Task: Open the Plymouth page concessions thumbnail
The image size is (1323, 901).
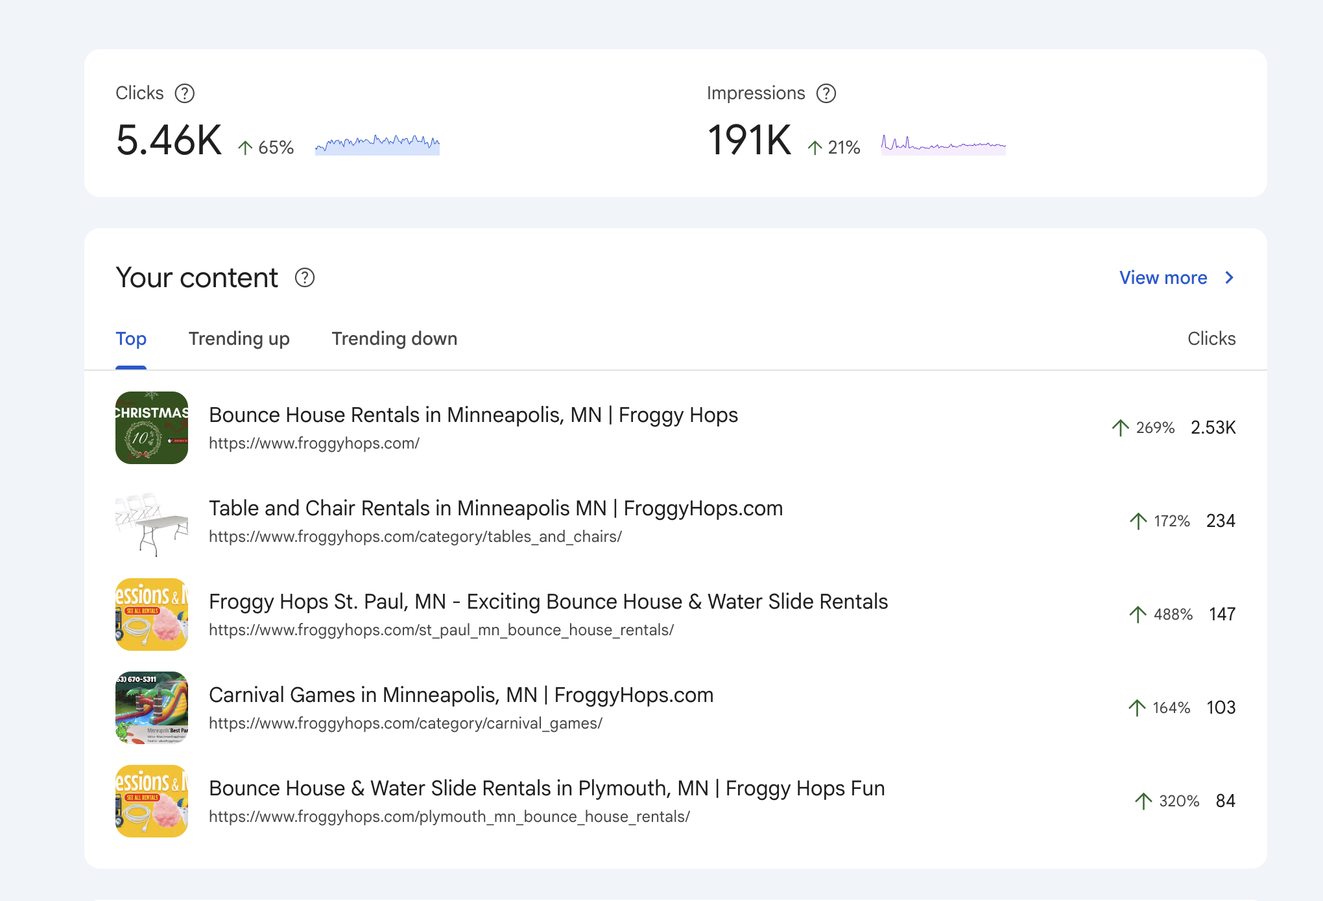Action: tap(152, 801)
